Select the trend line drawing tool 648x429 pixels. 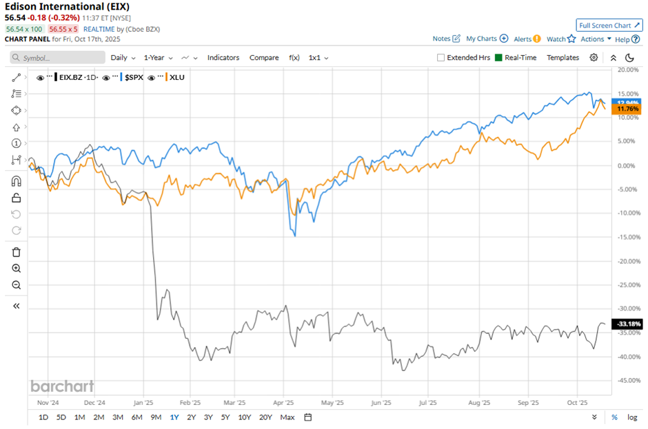pos(16,77)
